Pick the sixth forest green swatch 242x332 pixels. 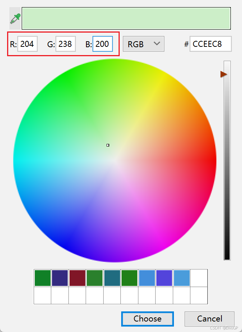click(129, 278)
